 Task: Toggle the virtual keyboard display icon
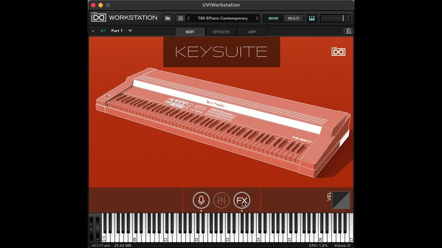[312, 18]
